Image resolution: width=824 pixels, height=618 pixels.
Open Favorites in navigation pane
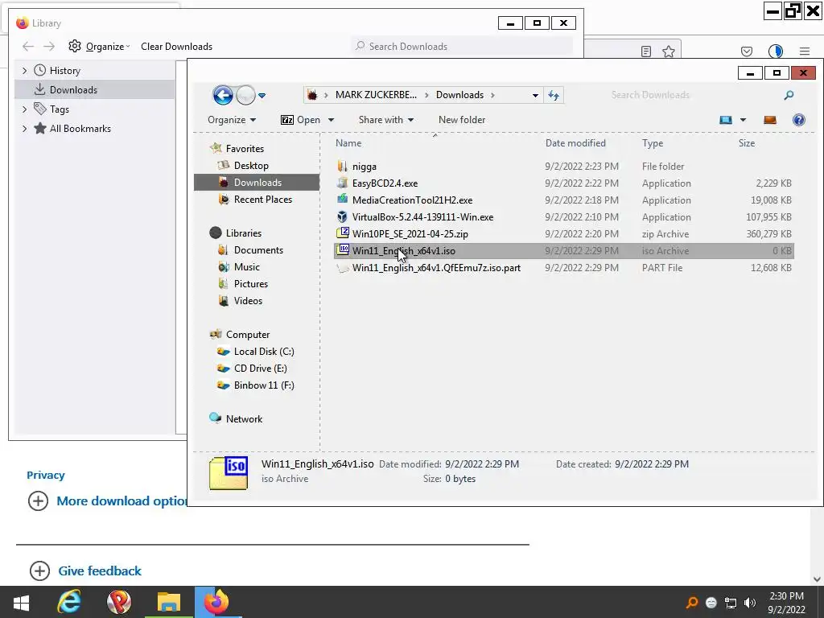tap(245, 149)
